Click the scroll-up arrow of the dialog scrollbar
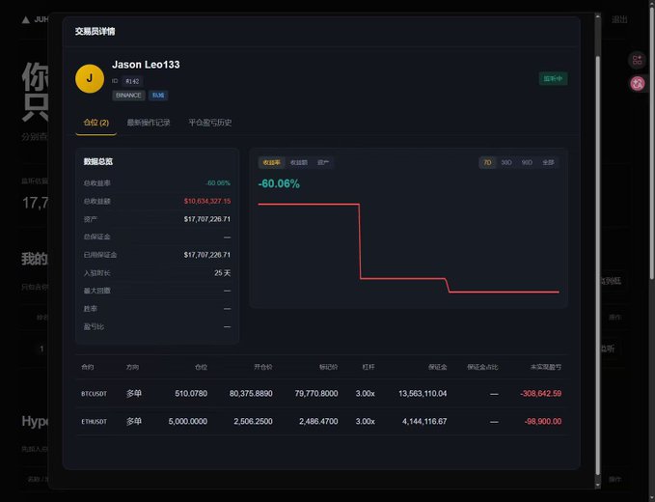The width and height of the screenshot is (655, 502). click(598, 16)
